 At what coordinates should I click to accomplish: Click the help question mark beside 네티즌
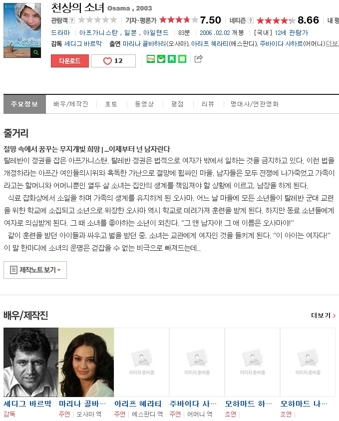(x=251, y=20)
